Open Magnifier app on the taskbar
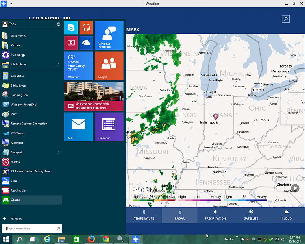 (120, 240)
